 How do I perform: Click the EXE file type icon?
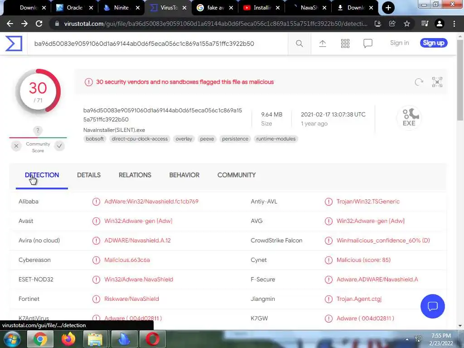[x=409, y=118]
